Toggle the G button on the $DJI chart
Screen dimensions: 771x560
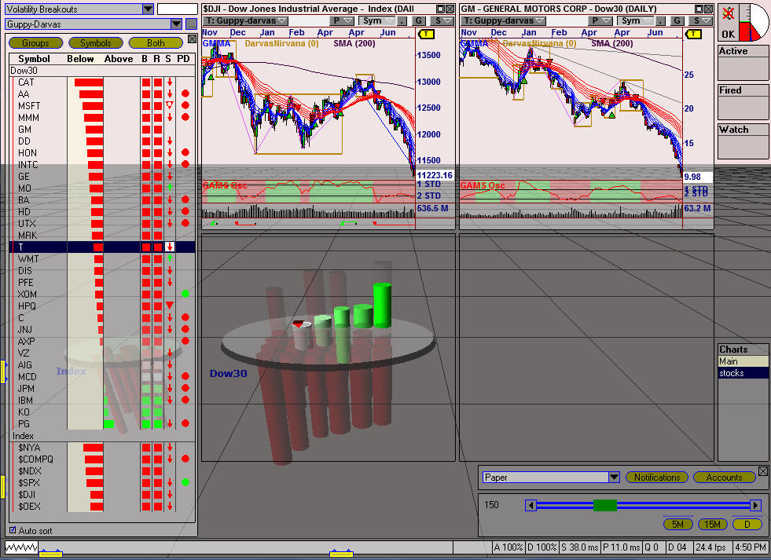418,20
